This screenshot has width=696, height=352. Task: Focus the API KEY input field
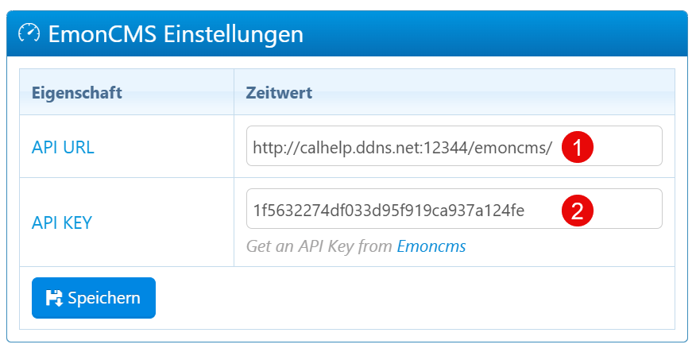(x=620, y=209)
